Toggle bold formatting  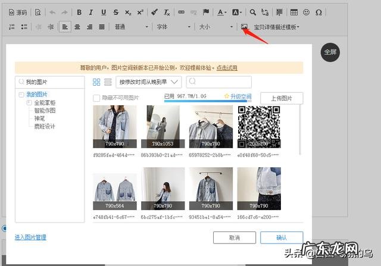coord(79,12)
